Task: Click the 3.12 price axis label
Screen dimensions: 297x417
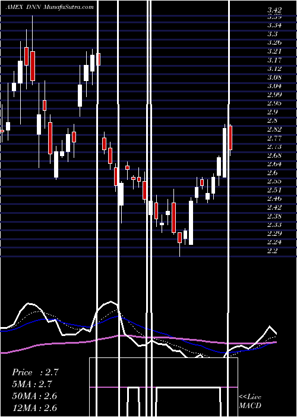Action: [x=274, y=69]
